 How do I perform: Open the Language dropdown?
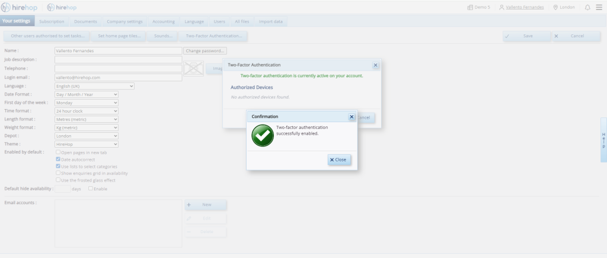(x=94, y=86)
